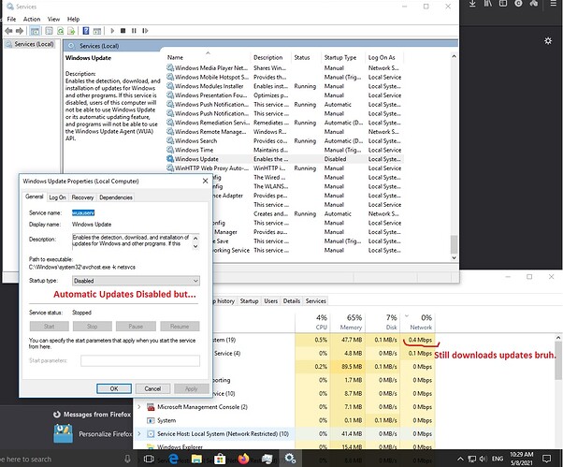Open the Details tab in Task Manager
This screenshot has height=467, width=563.
[292, 300]
